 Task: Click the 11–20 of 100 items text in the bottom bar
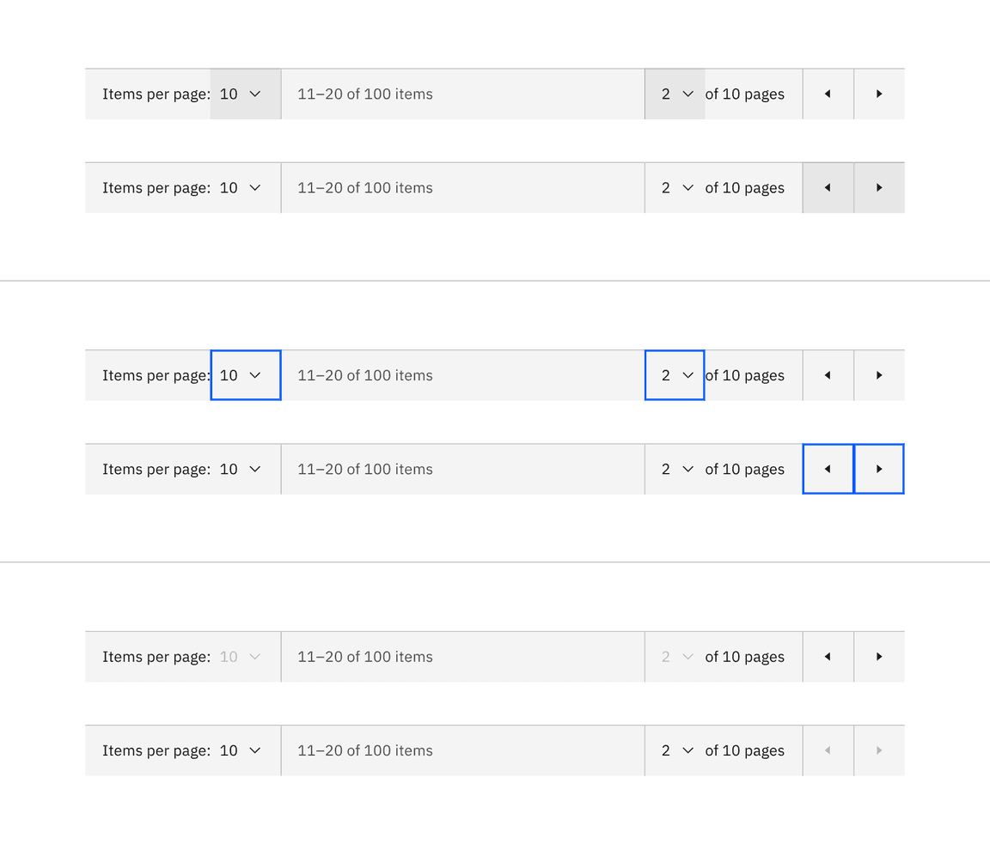click(x=364, y=750)
